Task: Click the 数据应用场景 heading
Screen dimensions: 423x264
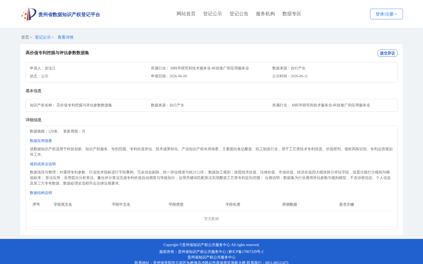Action: [41, 141]
